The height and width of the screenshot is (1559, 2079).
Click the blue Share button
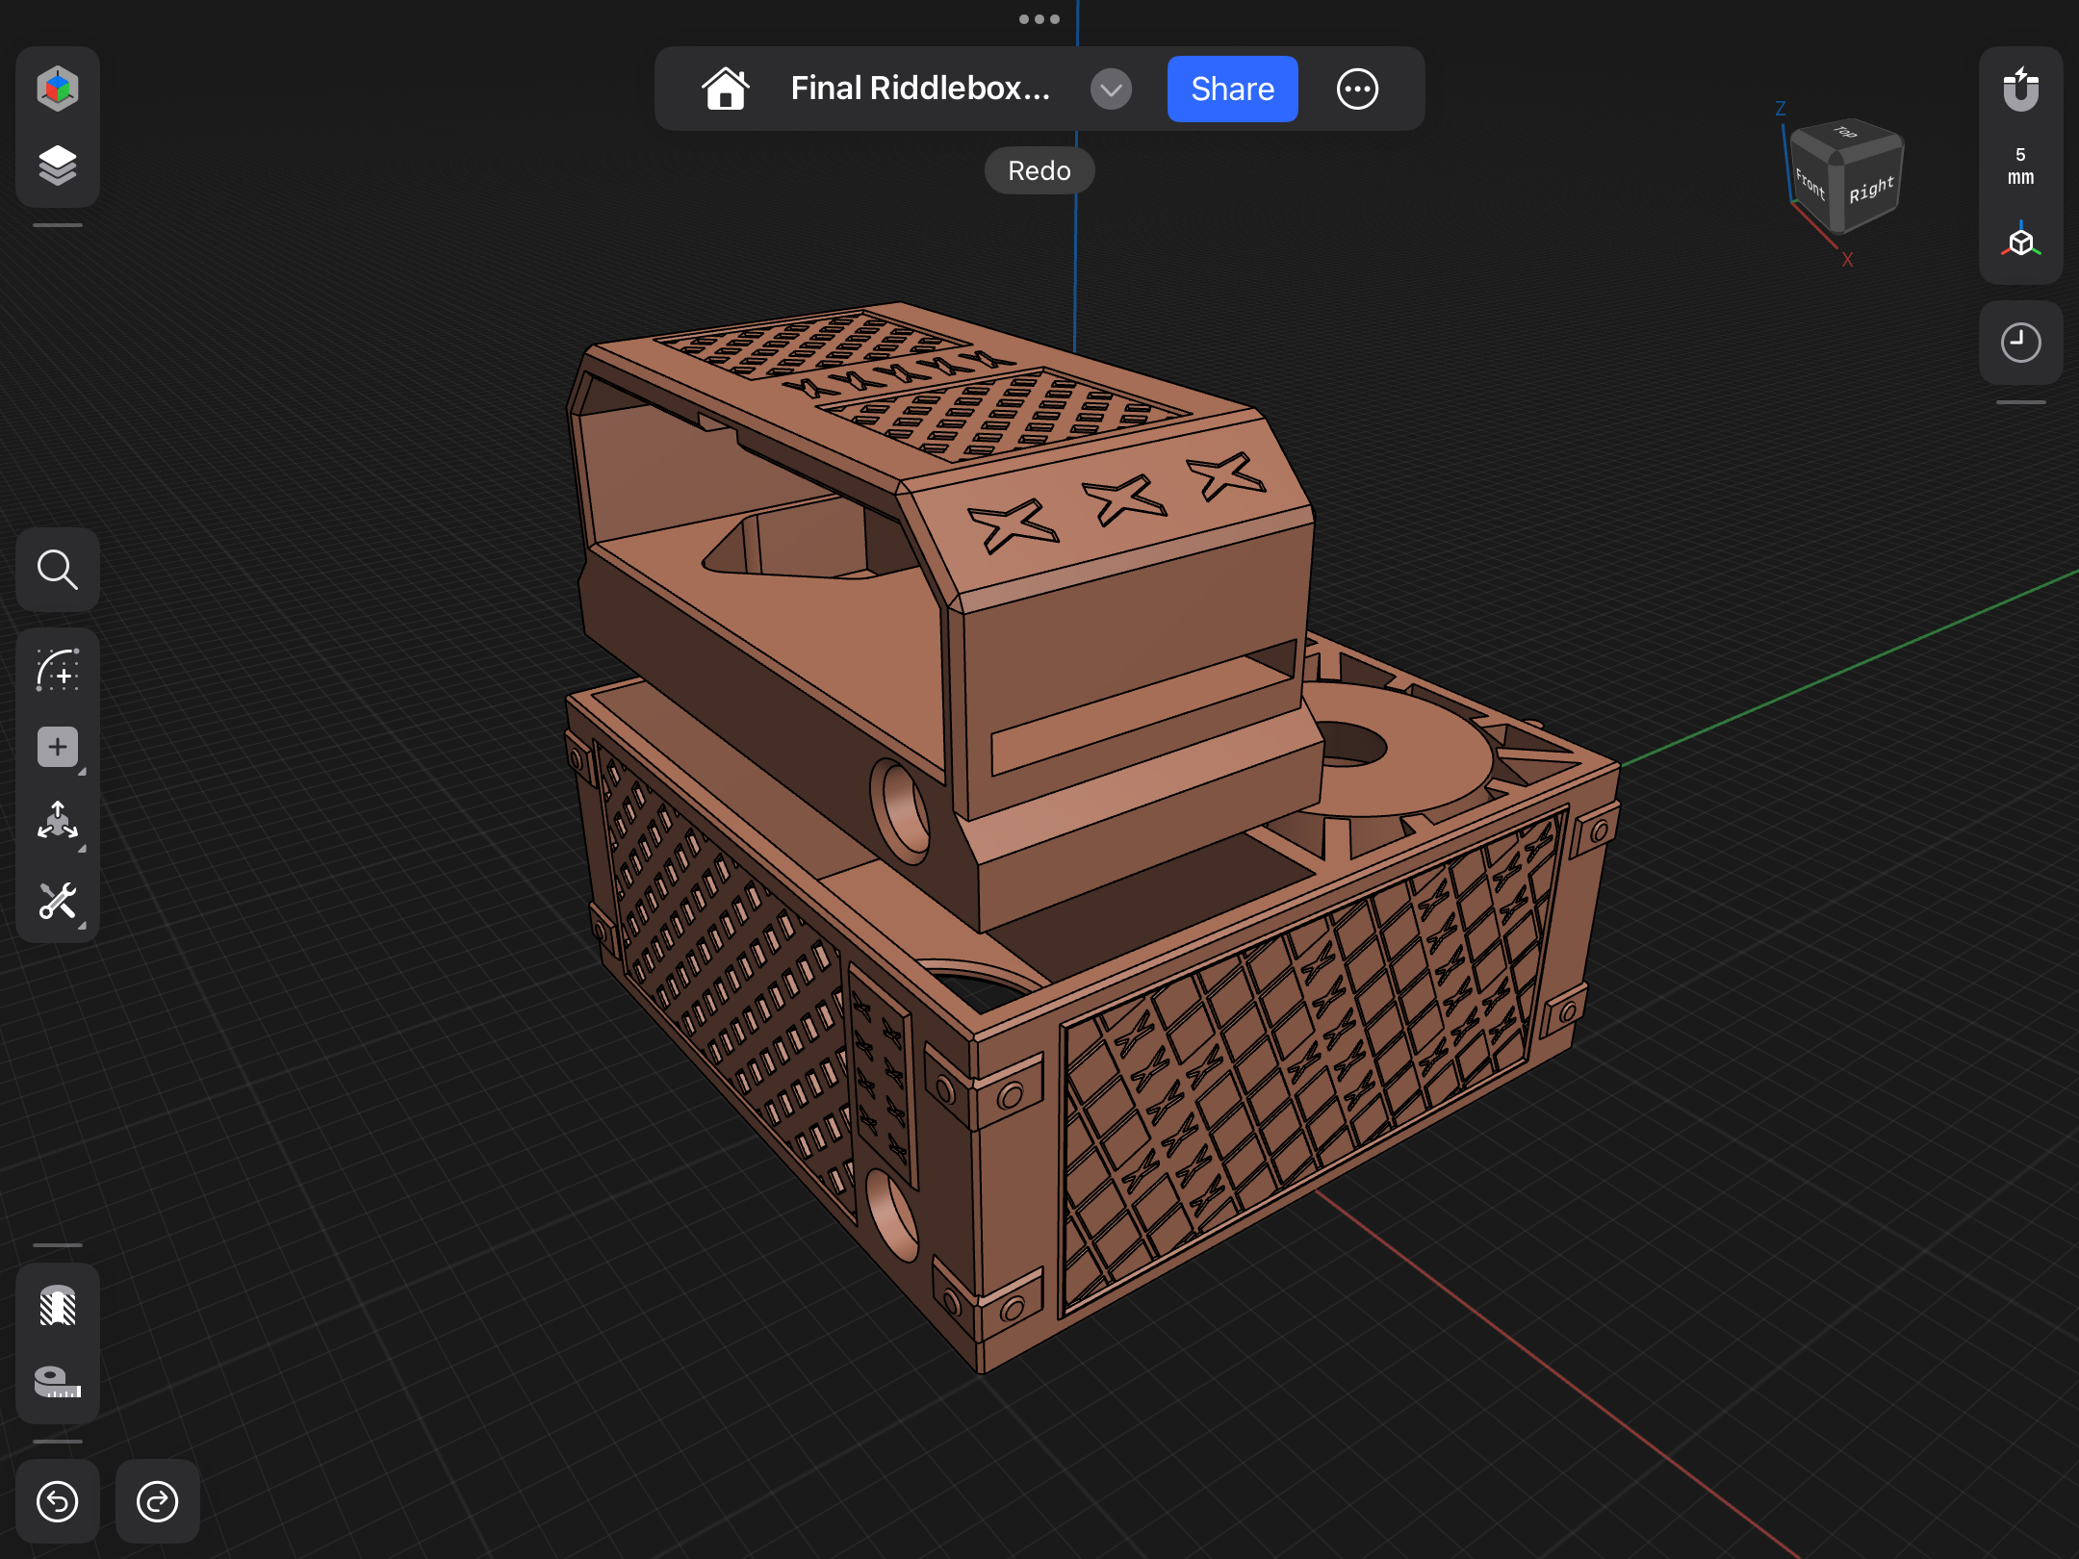(1232, 89)
